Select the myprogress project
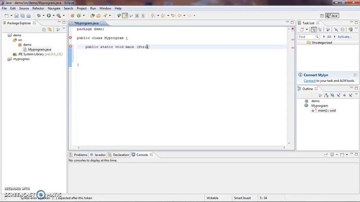The image size is (360, 202). pyautogui.click(x=19, y=59)
